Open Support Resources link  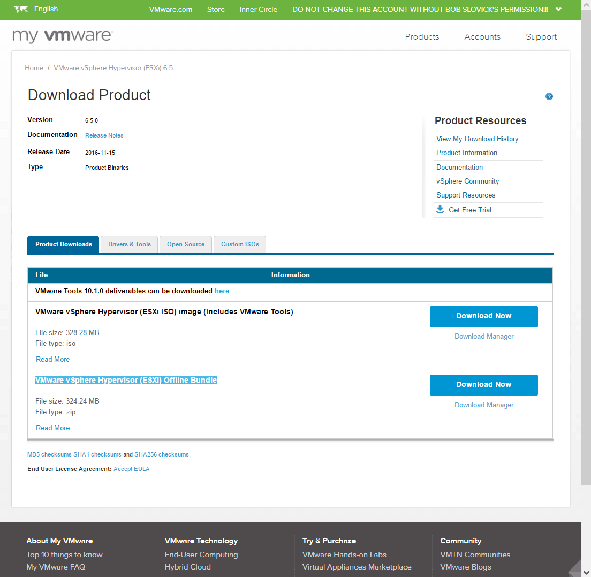click(466, 195)
